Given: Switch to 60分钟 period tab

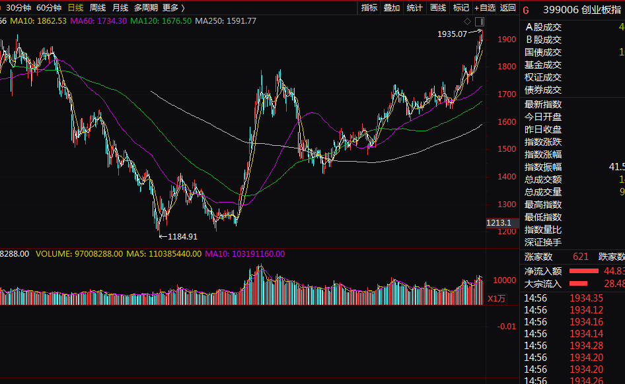Looking at the screenshot, I should pyautogui.click(x=49, y=7).
